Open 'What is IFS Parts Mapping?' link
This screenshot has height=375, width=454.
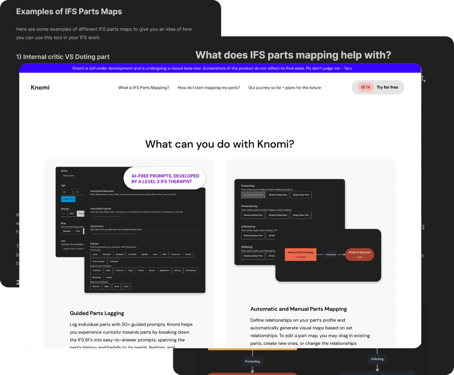(x=143, y=88)
